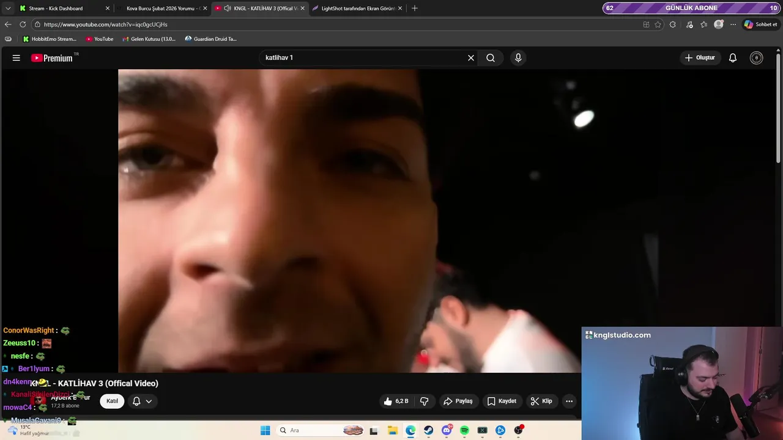Click the YouTube URL address bar

(x=336, y=24)
